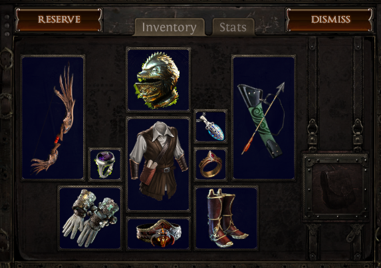Select the blue amulet pendant

pos(211,126)
